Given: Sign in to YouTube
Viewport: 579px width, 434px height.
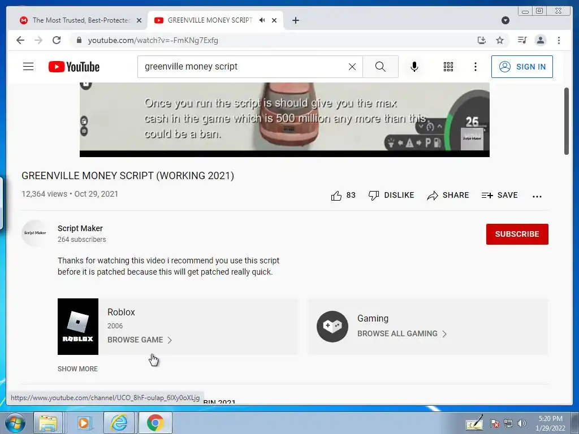Looking at the screenshot, I should click(522, 67).
